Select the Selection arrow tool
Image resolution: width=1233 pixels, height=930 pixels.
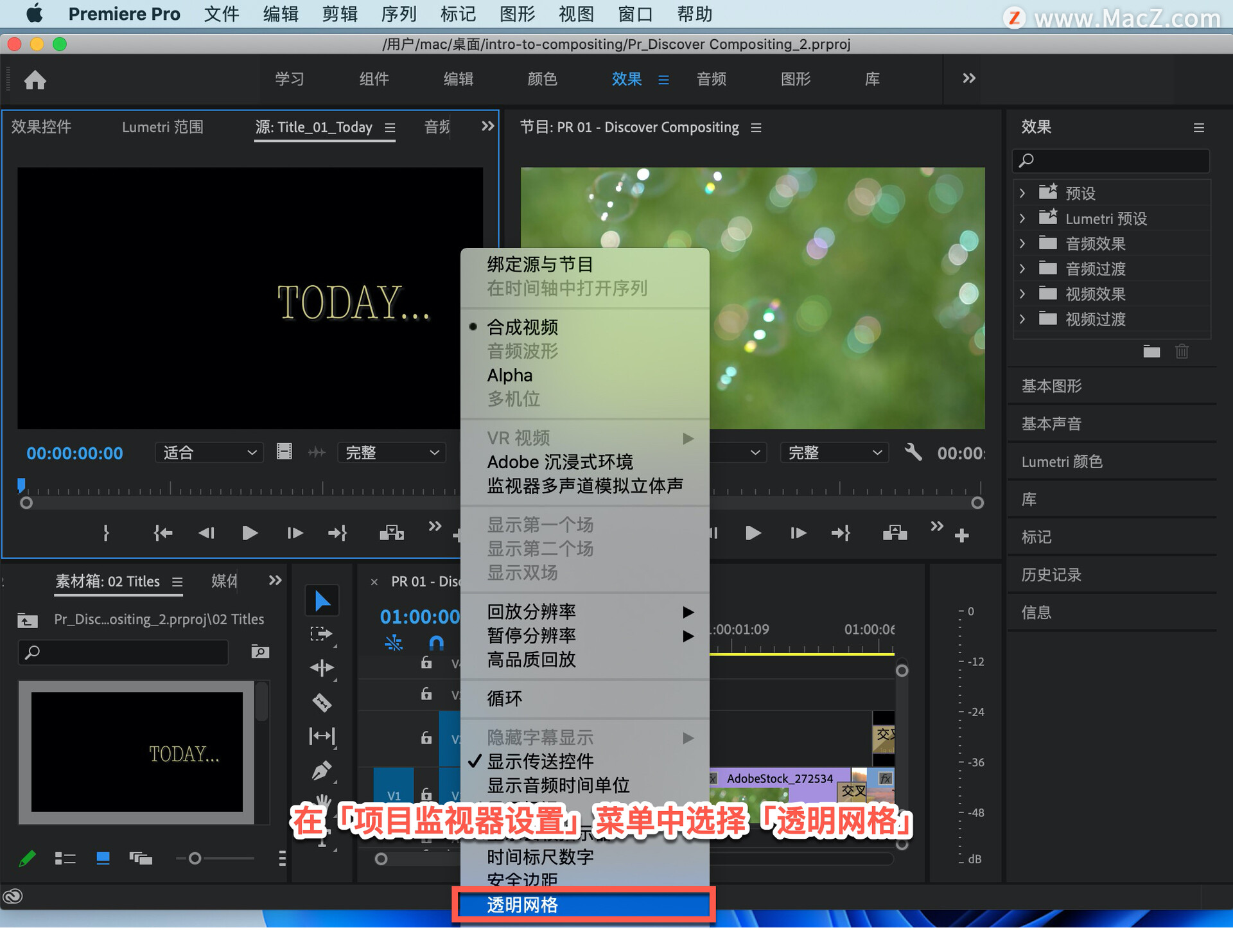pos(322,601)
